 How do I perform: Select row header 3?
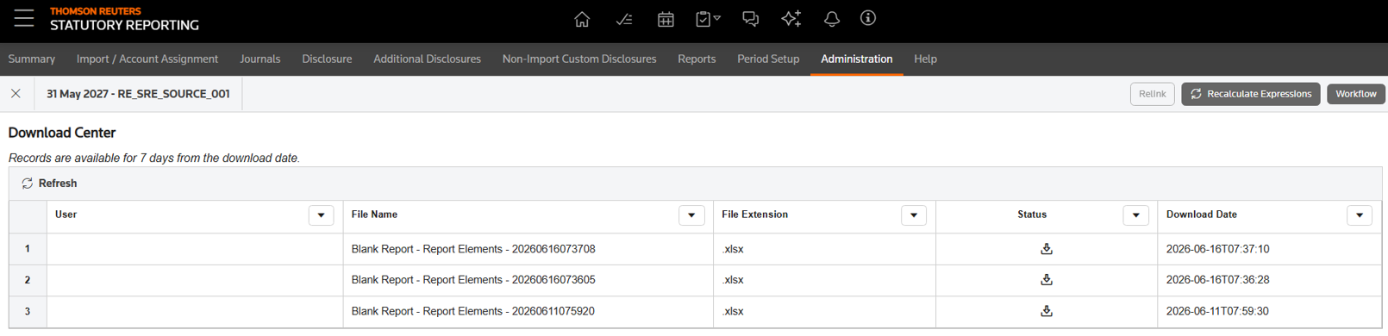(28, 311)
